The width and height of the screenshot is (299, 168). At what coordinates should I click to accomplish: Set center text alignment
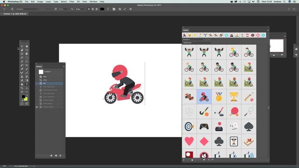tap(93, 9)
